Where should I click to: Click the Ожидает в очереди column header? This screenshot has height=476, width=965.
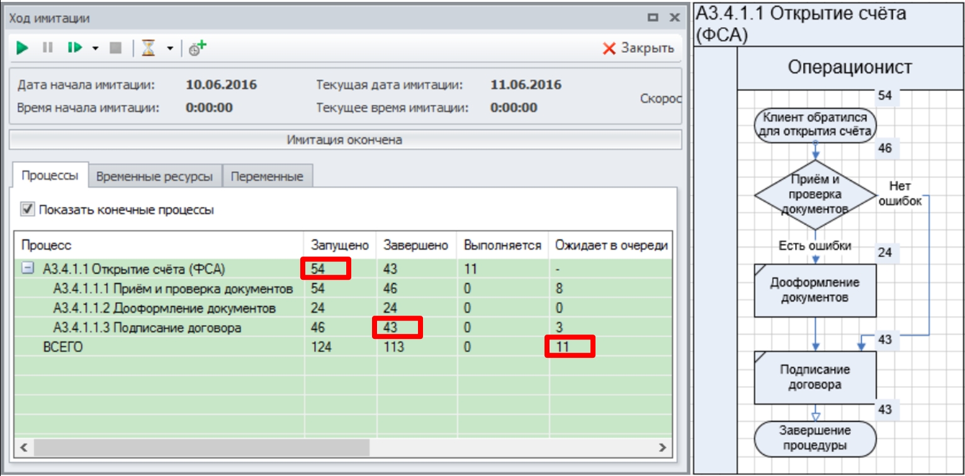[610, 245]
